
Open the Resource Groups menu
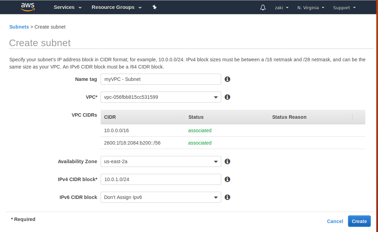pos(116,7)
